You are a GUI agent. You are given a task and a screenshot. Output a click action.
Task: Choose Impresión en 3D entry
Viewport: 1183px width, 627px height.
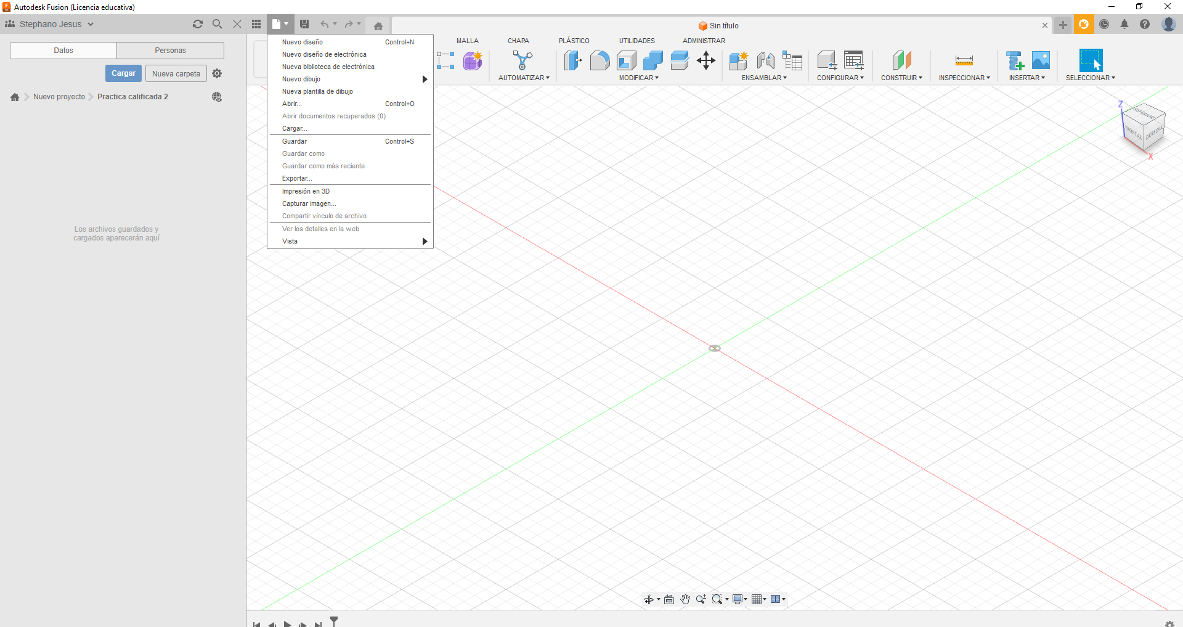[350, 191]
